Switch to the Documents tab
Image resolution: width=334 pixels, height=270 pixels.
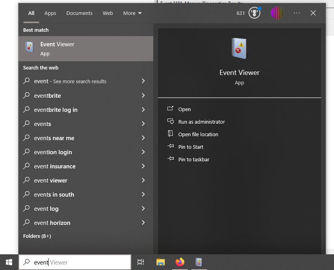79,13
